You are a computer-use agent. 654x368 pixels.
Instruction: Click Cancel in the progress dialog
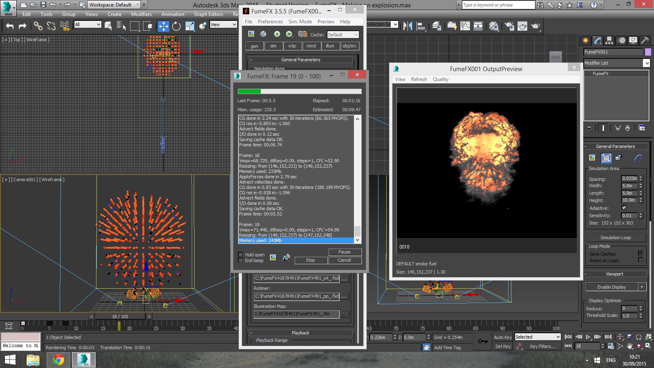pyautogui.click(x=344, y=260)
